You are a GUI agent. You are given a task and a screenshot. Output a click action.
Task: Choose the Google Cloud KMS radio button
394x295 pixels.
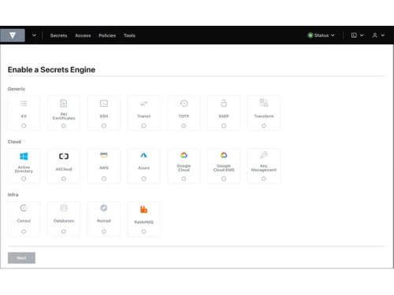click(224, 179)
